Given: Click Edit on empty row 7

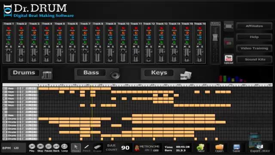Looking at the screenshot, I should click(x=23, y=108).
